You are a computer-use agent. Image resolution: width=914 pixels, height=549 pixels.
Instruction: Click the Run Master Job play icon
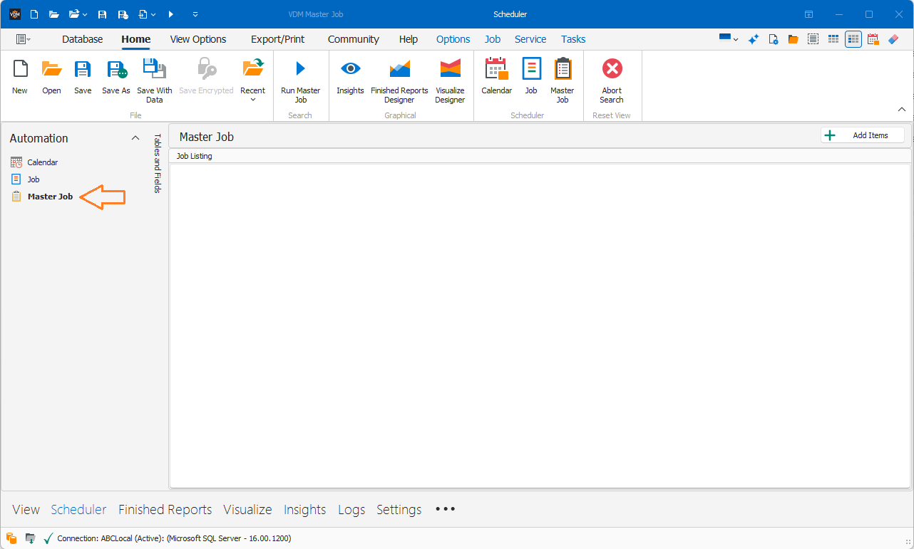tap(300, 69)
